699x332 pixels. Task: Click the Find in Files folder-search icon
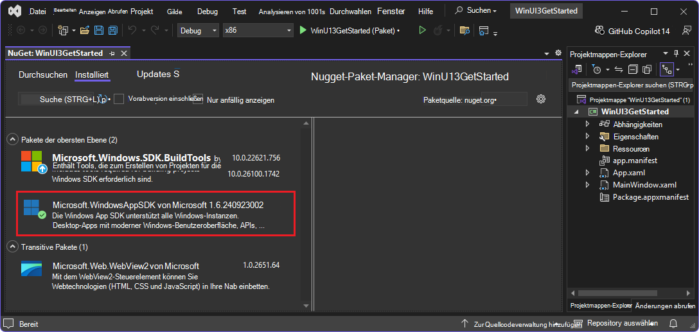pos(465,31)
